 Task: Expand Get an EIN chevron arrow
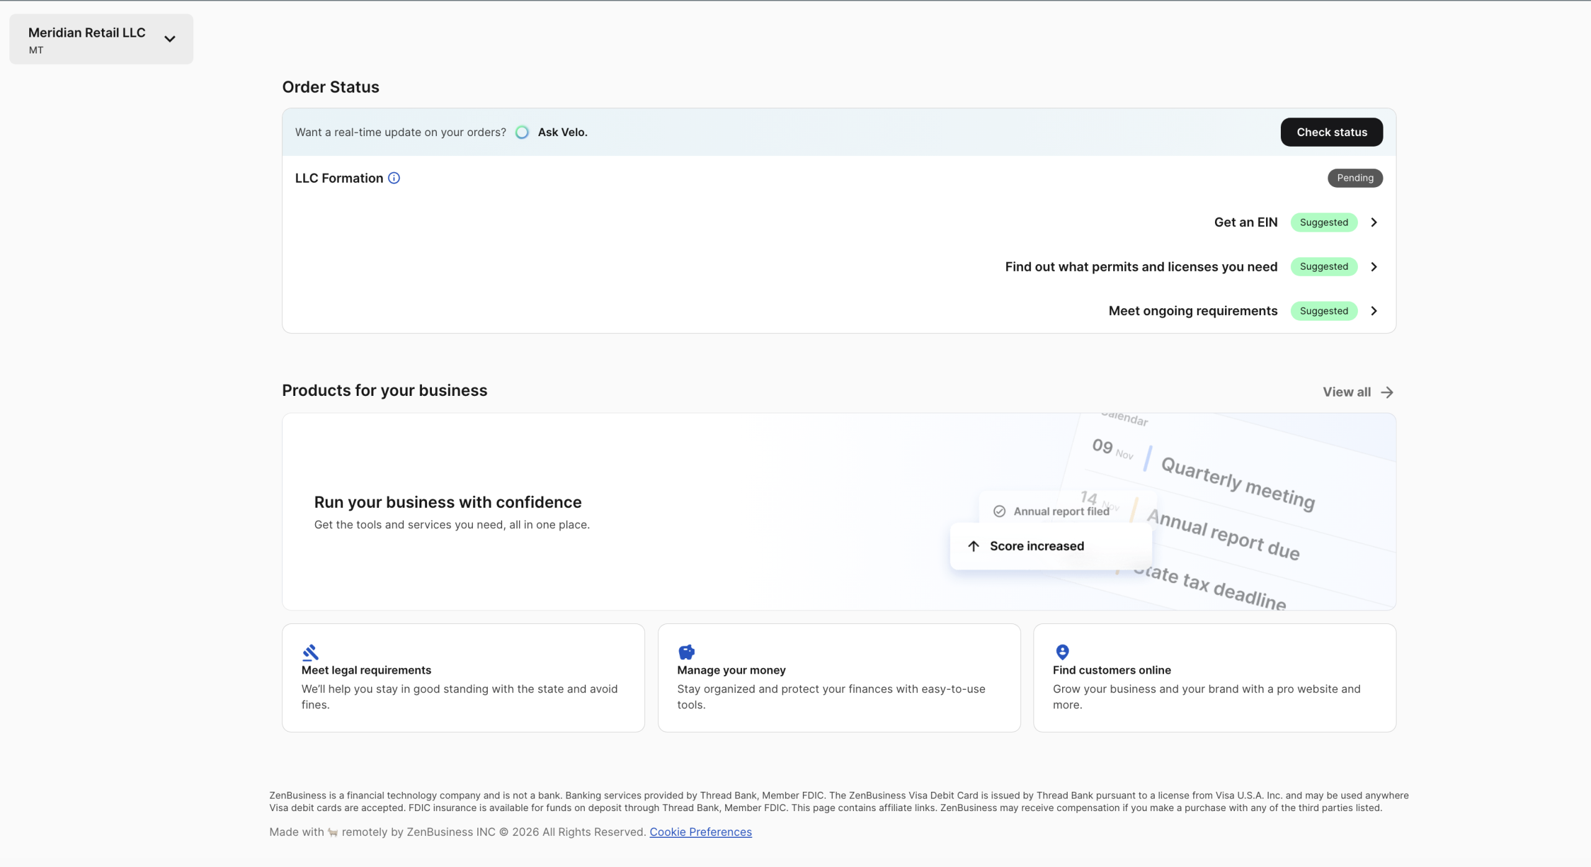pyautogui.click(x=1374, y=222)
